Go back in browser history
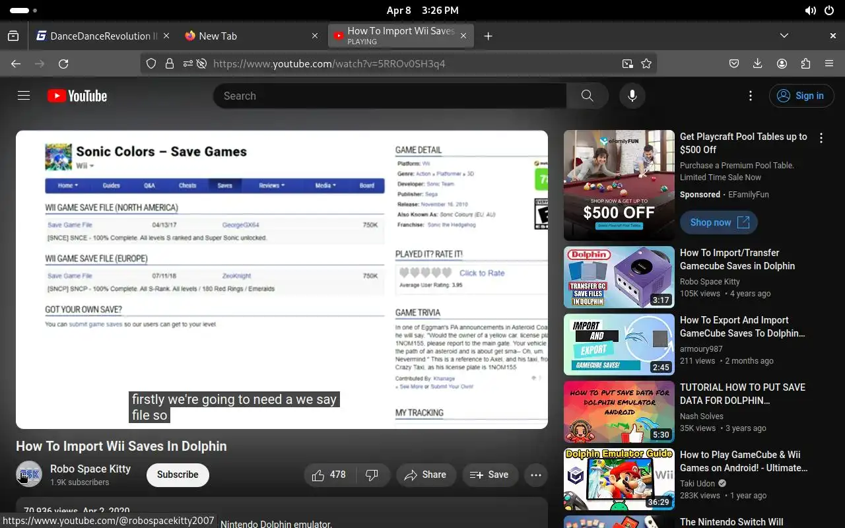 [16, 63]
